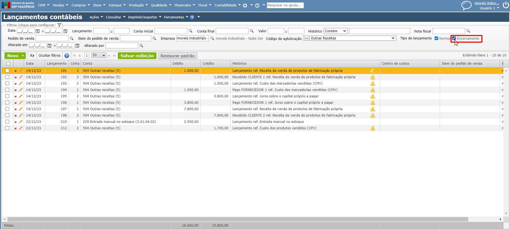Select row checkbox for entry 212

[x=7, y=128]
